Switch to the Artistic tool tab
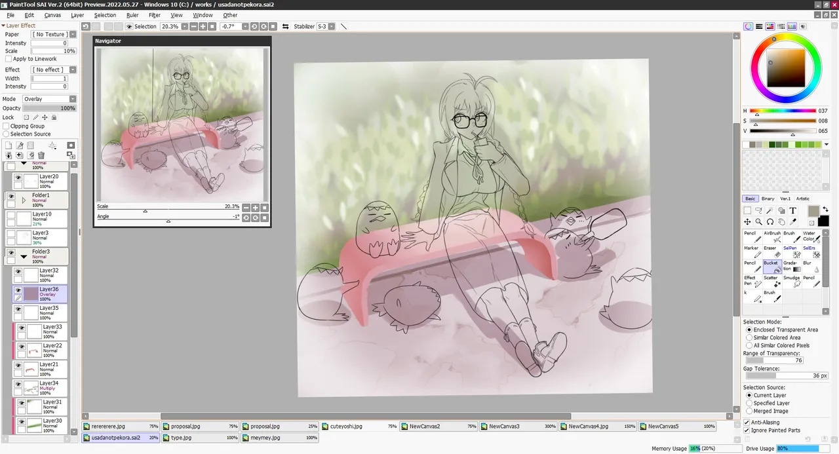This screenshot has width=839, height=454. point(802,199)
